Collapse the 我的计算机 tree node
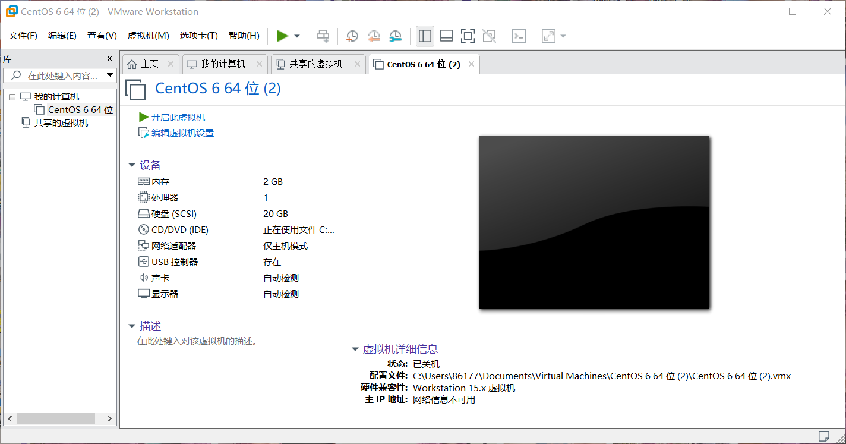 (12, 97)
